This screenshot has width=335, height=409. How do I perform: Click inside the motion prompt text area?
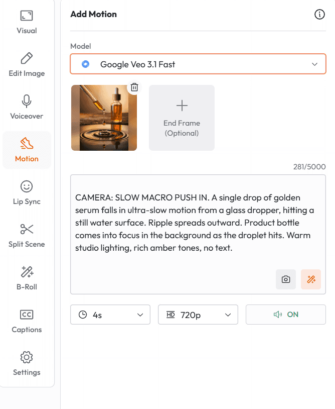click(198, 235)
